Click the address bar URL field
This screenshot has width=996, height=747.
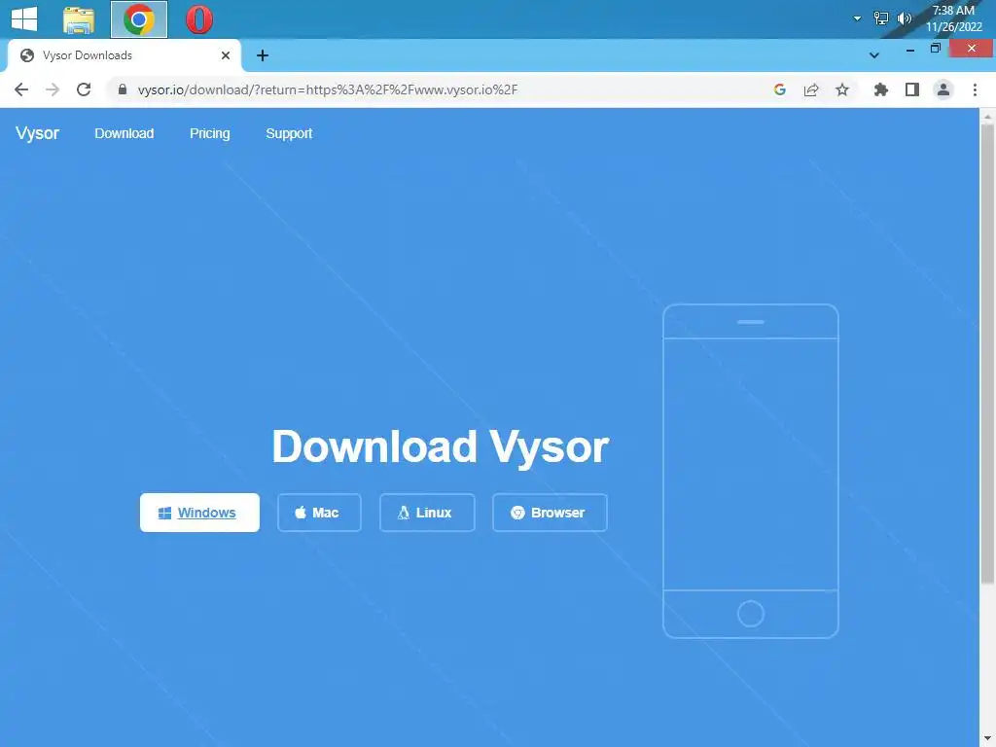(x=439, y=89)
